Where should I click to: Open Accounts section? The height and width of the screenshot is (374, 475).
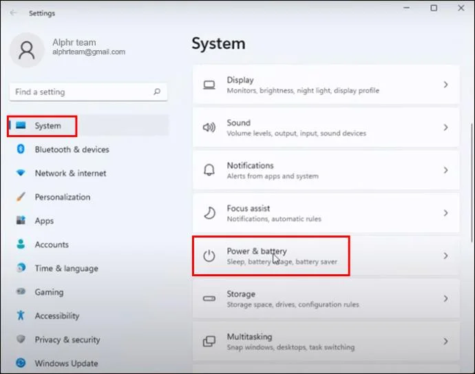88,245
